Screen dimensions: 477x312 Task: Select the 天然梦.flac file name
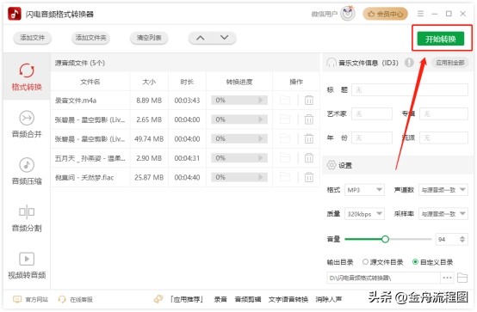84,177
